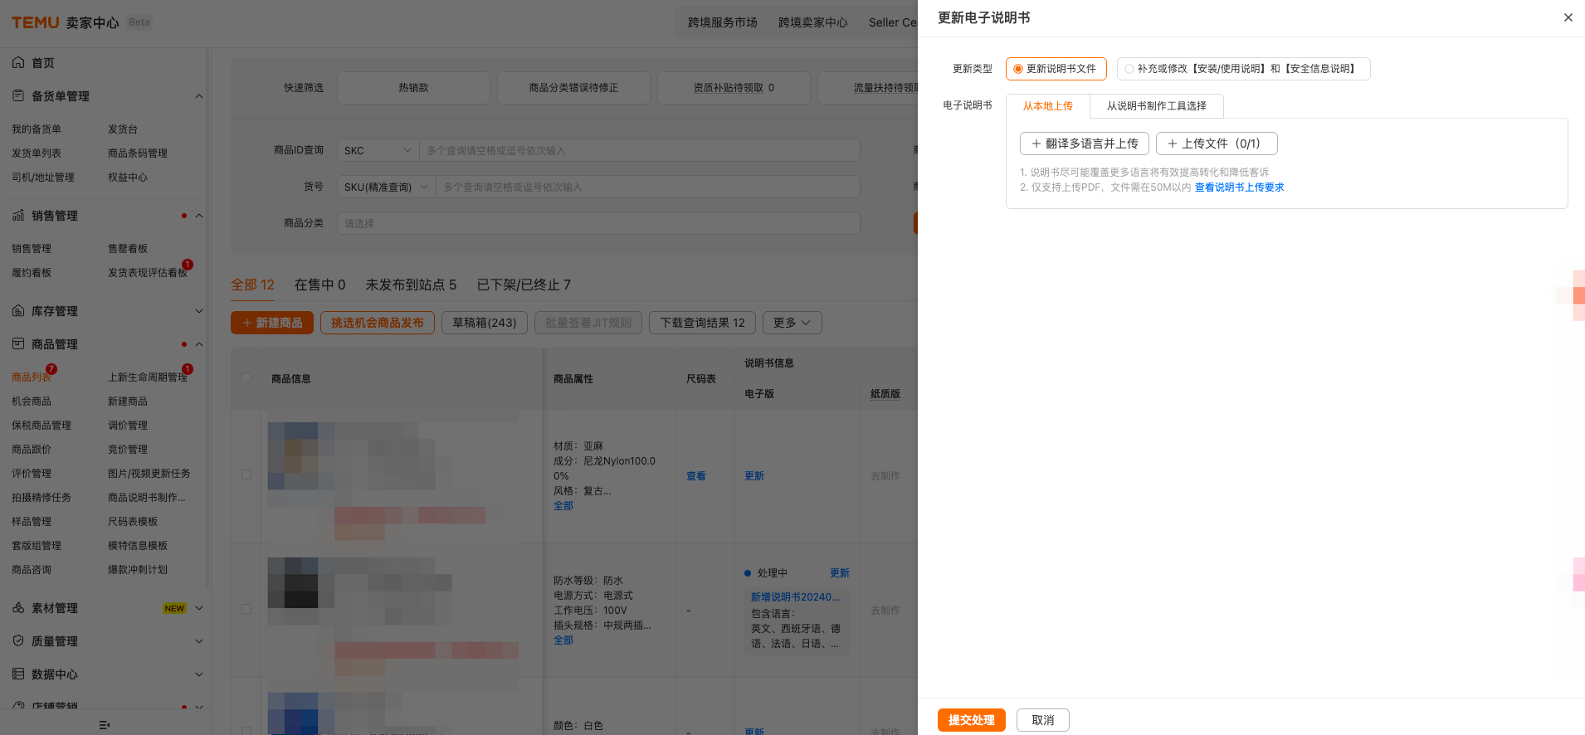This screenshot has width=1585, height=735.
Task: Open the 查看说明书上传要求 link
Action: [x=1239, y=187]
